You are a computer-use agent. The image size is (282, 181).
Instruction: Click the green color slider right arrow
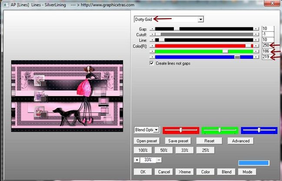(x=256, y=51)
